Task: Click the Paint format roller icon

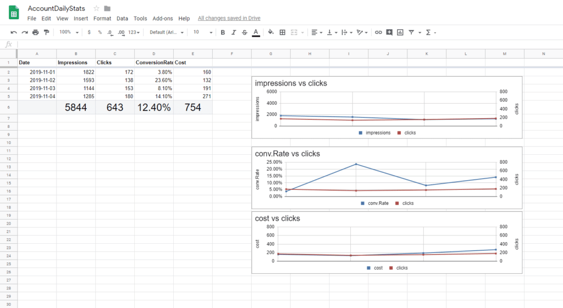Action: coord(46,32)
